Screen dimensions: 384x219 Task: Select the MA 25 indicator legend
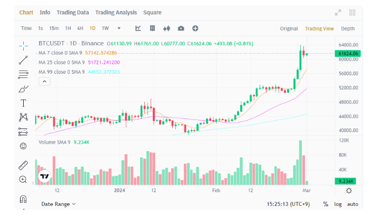62,63
